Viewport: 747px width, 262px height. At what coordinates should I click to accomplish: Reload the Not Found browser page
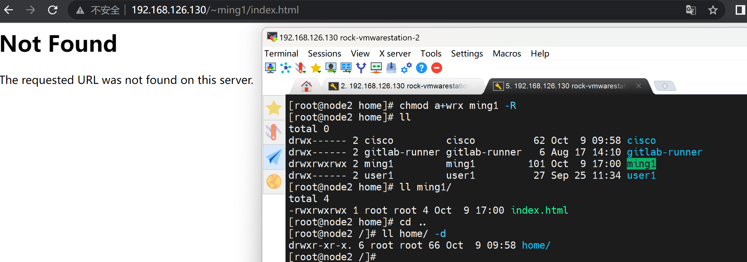click(53, 10)
